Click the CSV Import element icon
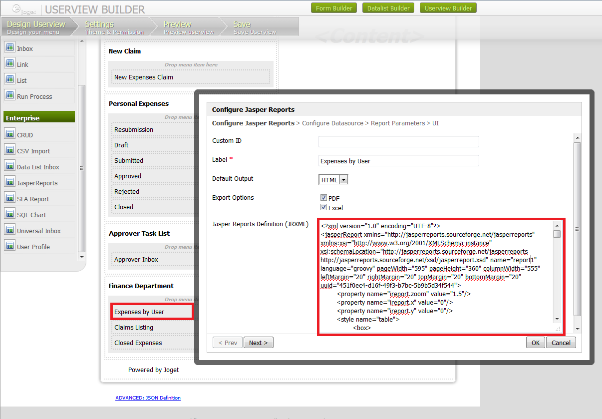Screen dimensions: 602x419 point(9,150)
